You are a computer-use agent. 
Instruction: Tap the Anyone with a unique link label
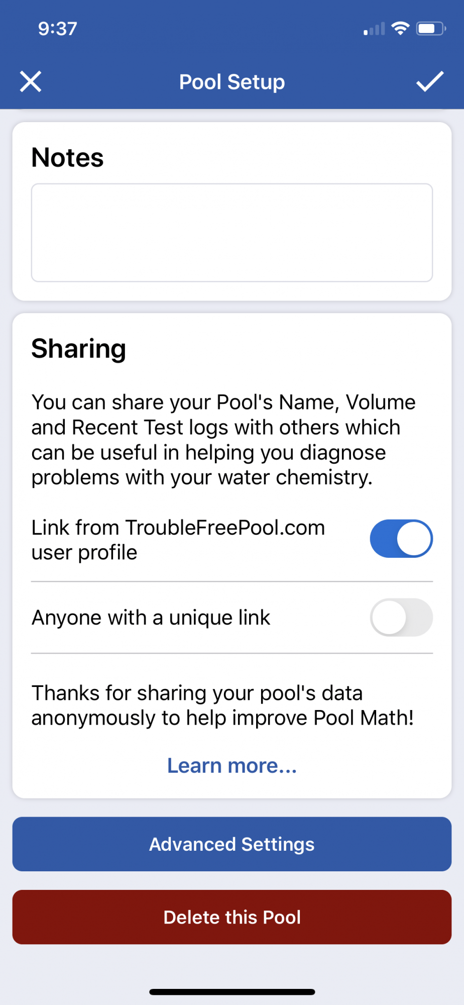[151, 618]
